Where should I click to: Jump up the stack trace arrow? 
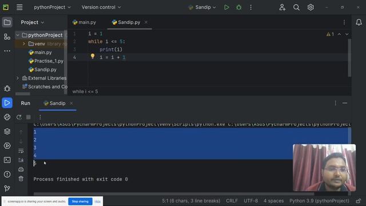point(21,132)
